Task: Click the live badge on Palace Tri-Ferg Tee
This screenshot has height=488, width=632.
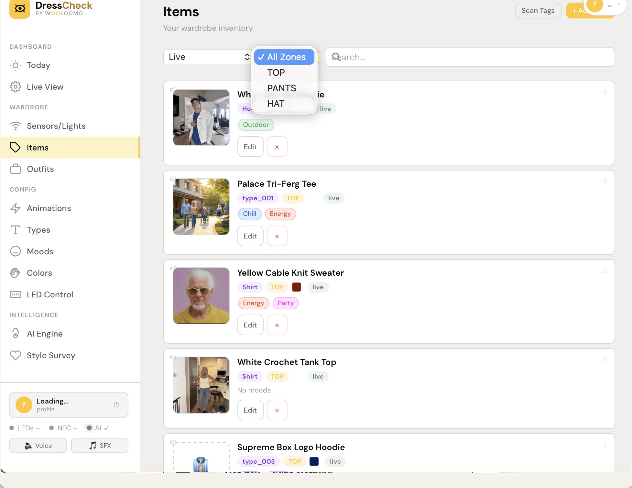Action: [x=334, y=198]
